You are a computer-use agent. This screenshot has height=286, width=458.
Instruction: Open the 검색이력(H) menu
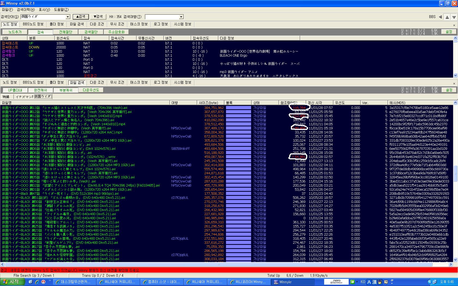tap(26, 10)
